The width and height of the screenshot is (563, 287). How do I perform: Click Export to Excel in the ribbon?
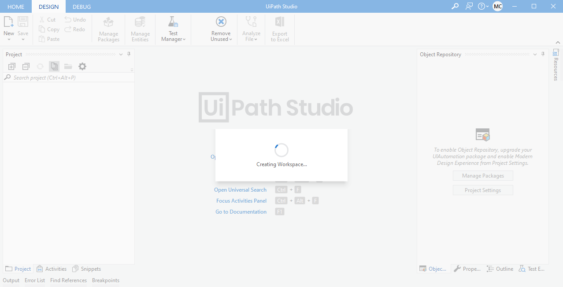click(280, 29)
